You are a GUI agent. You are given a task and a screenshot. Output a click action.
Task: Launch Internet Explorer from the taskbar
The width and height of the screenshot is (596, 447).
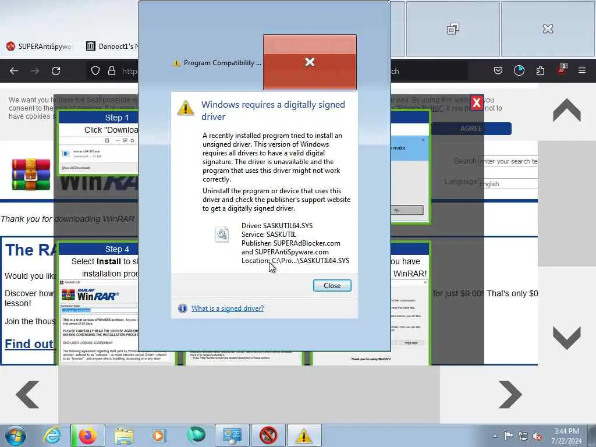click(52, 435)
